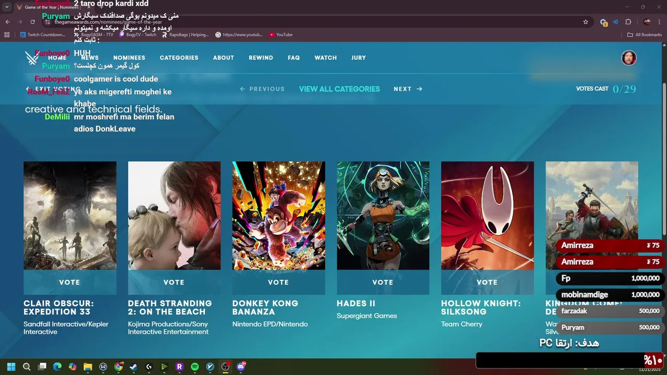
Task: Click the HADES II title text
Action: point(356,304)
